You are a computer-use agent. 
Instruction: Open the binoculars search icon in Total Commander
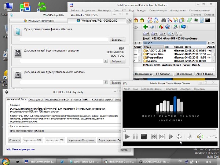click(x=164, y=21)
